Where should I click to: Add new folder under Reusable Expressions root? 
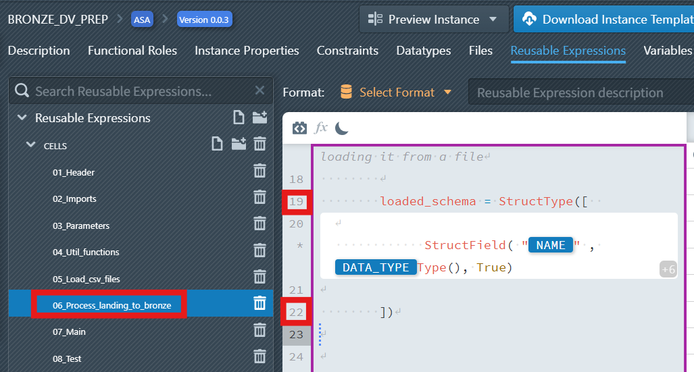259,117
